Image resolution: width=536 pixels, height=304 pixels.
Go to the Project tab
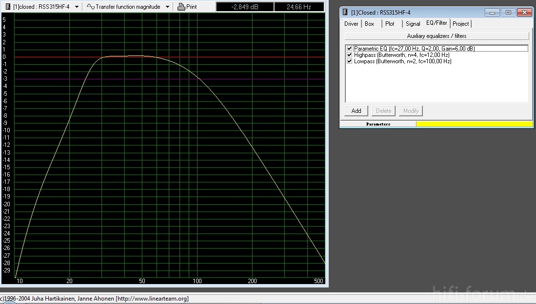pyautogui.click(x=460, y=24)
